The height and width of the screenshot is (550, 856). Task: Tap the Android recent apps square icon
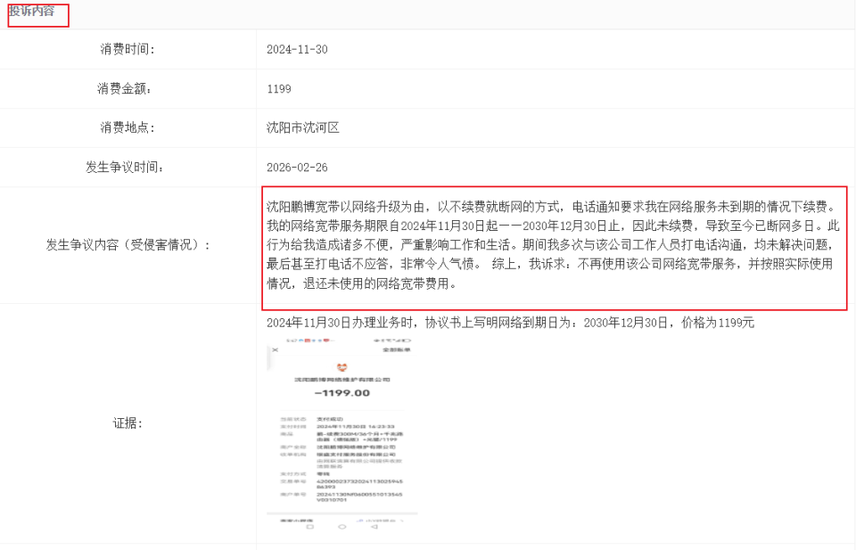pos(309,526)
